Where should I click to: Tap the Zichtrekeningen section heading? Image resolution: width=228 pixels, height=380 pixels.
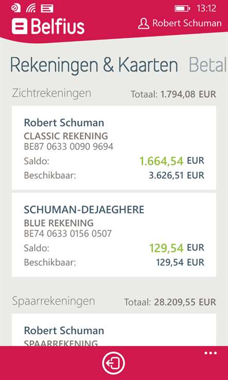point(51,93)
